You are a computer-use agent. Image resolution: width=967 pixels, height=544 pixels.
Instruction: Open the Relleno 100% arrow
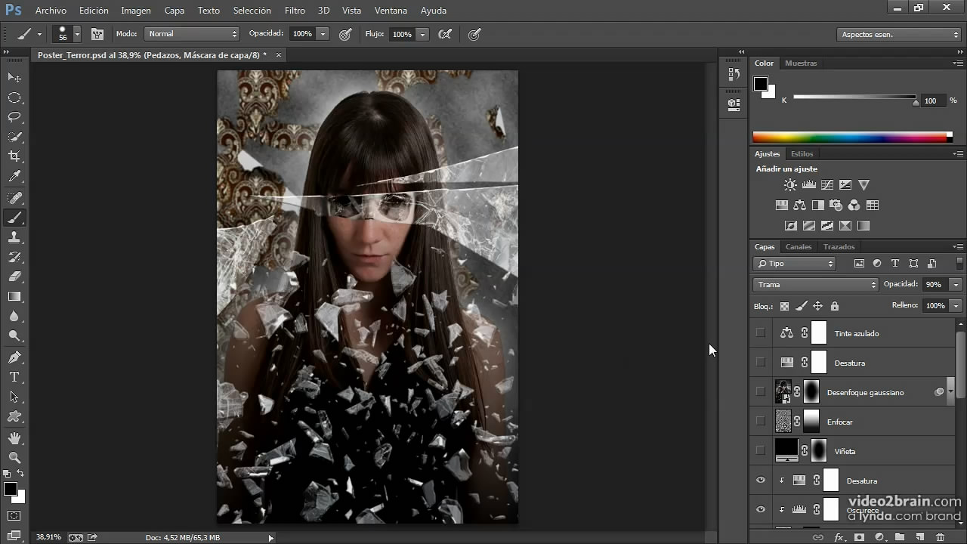tap(956, 305)
